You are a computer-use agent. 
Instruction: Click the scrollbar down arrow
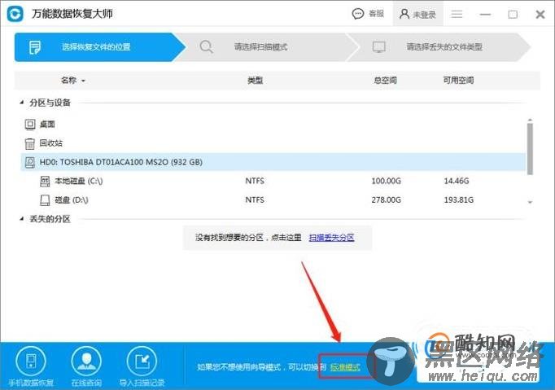tap(530, 202)
